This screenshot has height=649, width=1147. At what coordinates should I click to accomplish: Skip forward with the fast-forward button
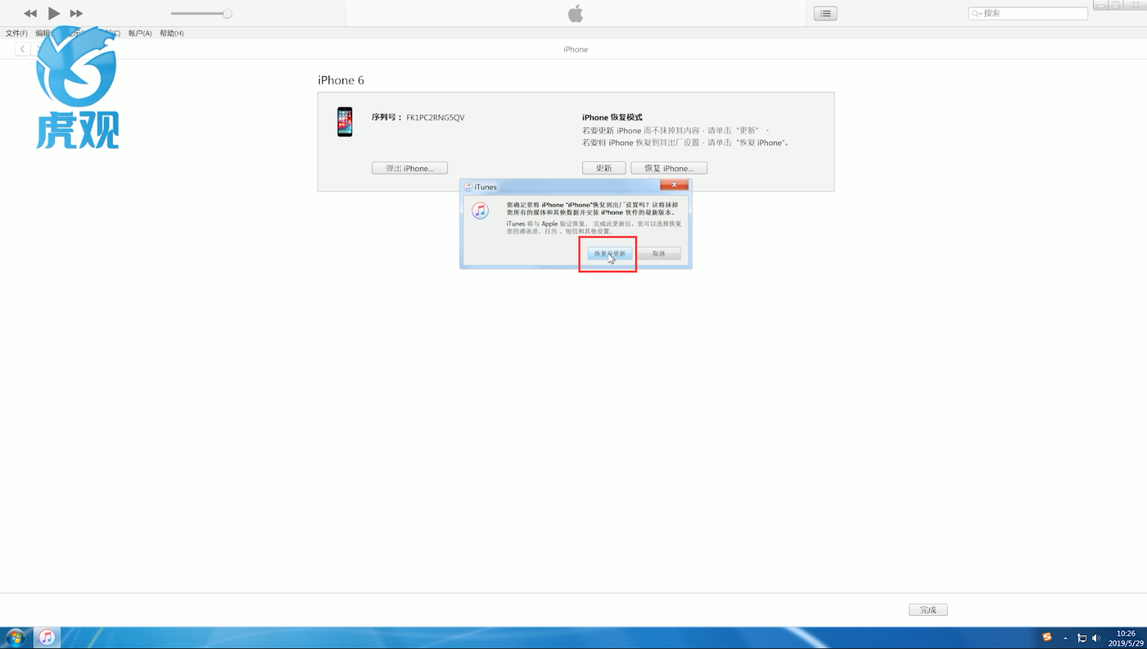tap(76, 13)
